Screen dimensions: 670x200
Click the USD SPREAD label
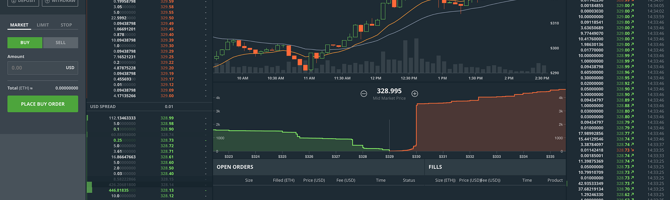click(x=103, y=107)
